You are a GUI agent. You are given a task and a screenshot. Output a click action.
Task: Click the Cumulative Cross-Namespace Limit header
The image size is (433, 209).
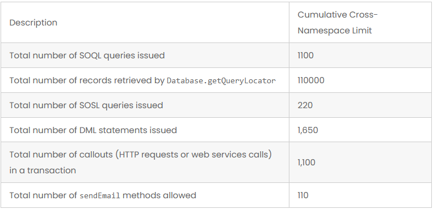[338, 22]
